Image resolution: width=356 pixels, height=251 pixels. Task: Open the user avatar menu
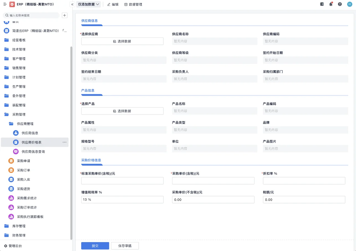[349, 4]
